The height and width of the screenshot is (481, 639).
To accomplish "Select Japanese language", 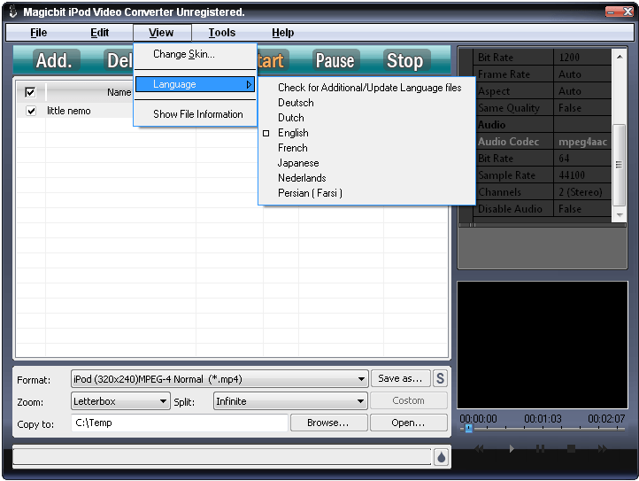I will pos(298,163).
